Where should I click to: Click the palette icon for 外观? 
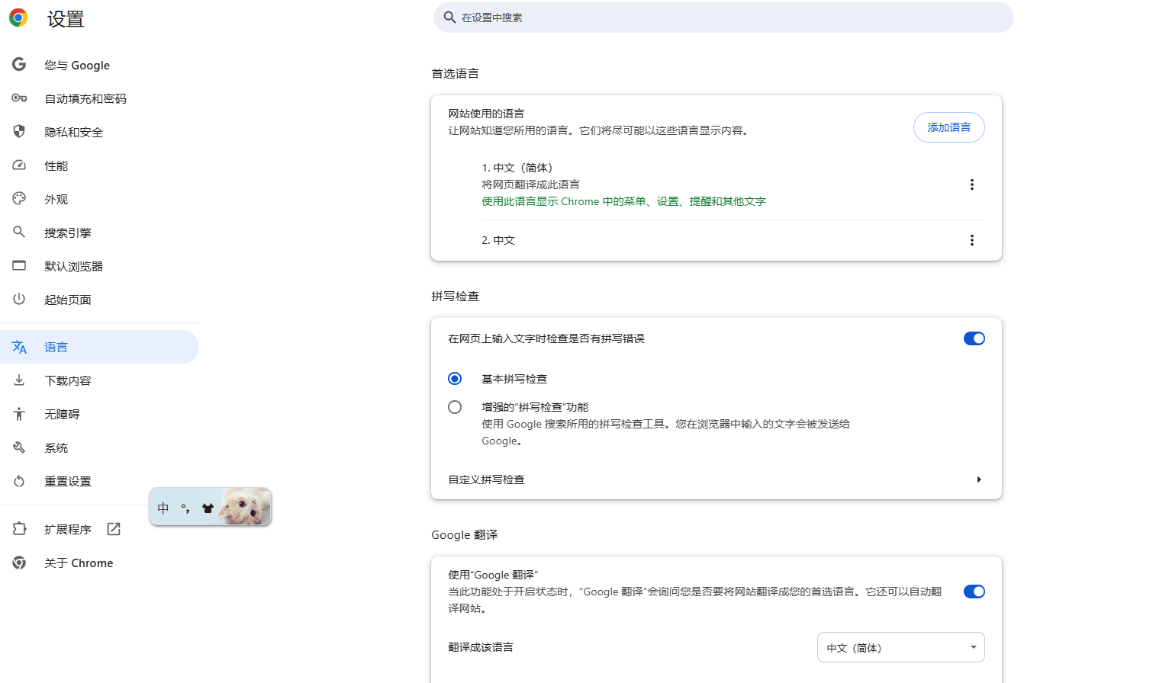(x=19, y=198)
